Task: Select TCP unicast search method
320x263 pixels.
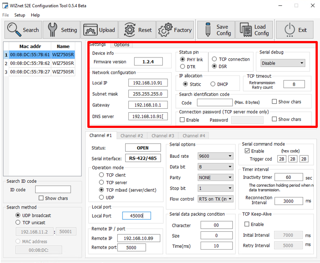Action: point(30,222)
